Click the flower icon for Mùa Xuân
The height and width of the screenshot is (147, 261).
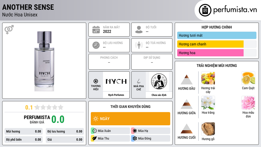(x=95, y=131)
